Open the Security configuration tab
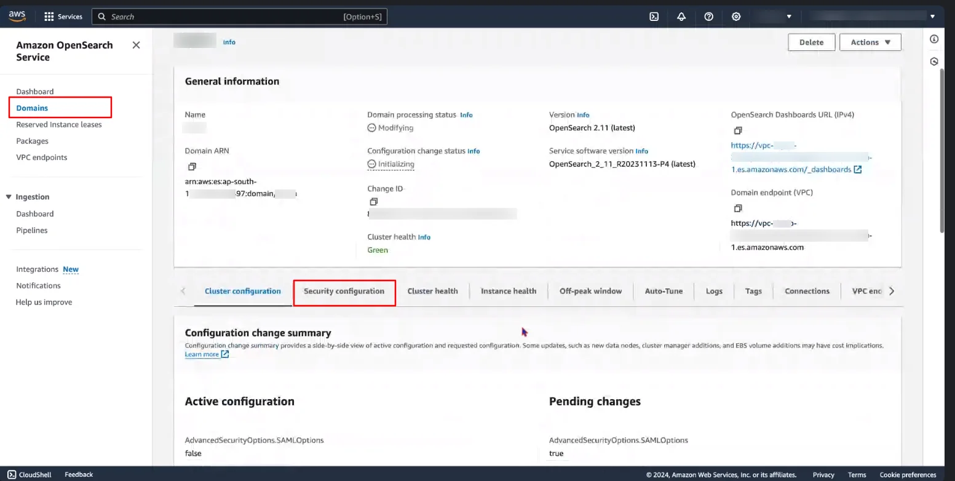955x481 pixels. click(x=344, y=291)
